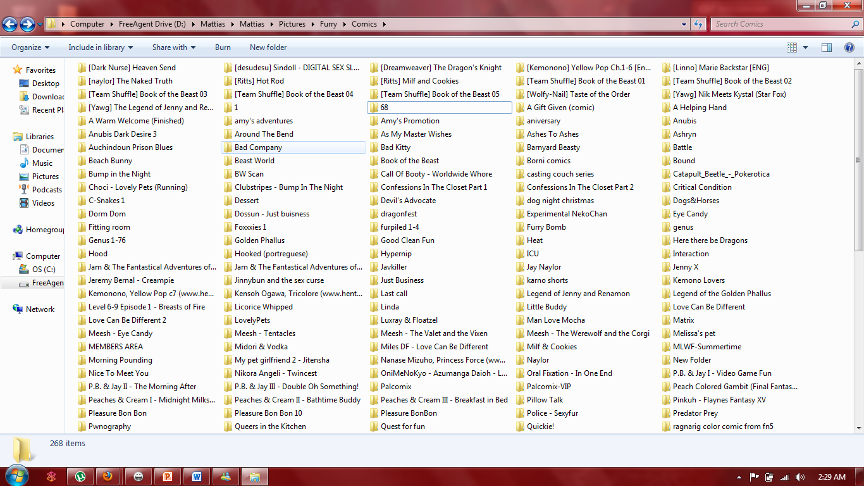Open the view options dropdown arrow
This screenshot has height=486, width=864.
pyautogui.click(x=805, y=47)
